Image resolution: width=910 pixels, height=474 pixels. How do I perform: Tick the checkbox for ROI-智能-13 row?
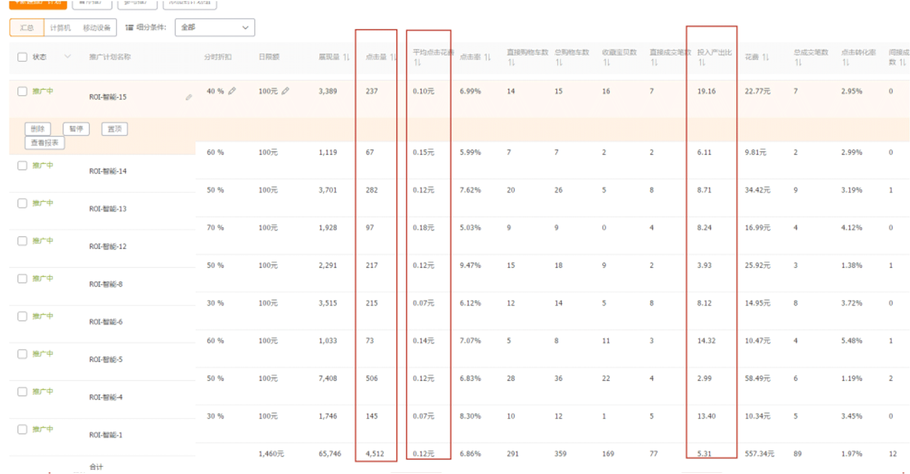coord(22,203)
